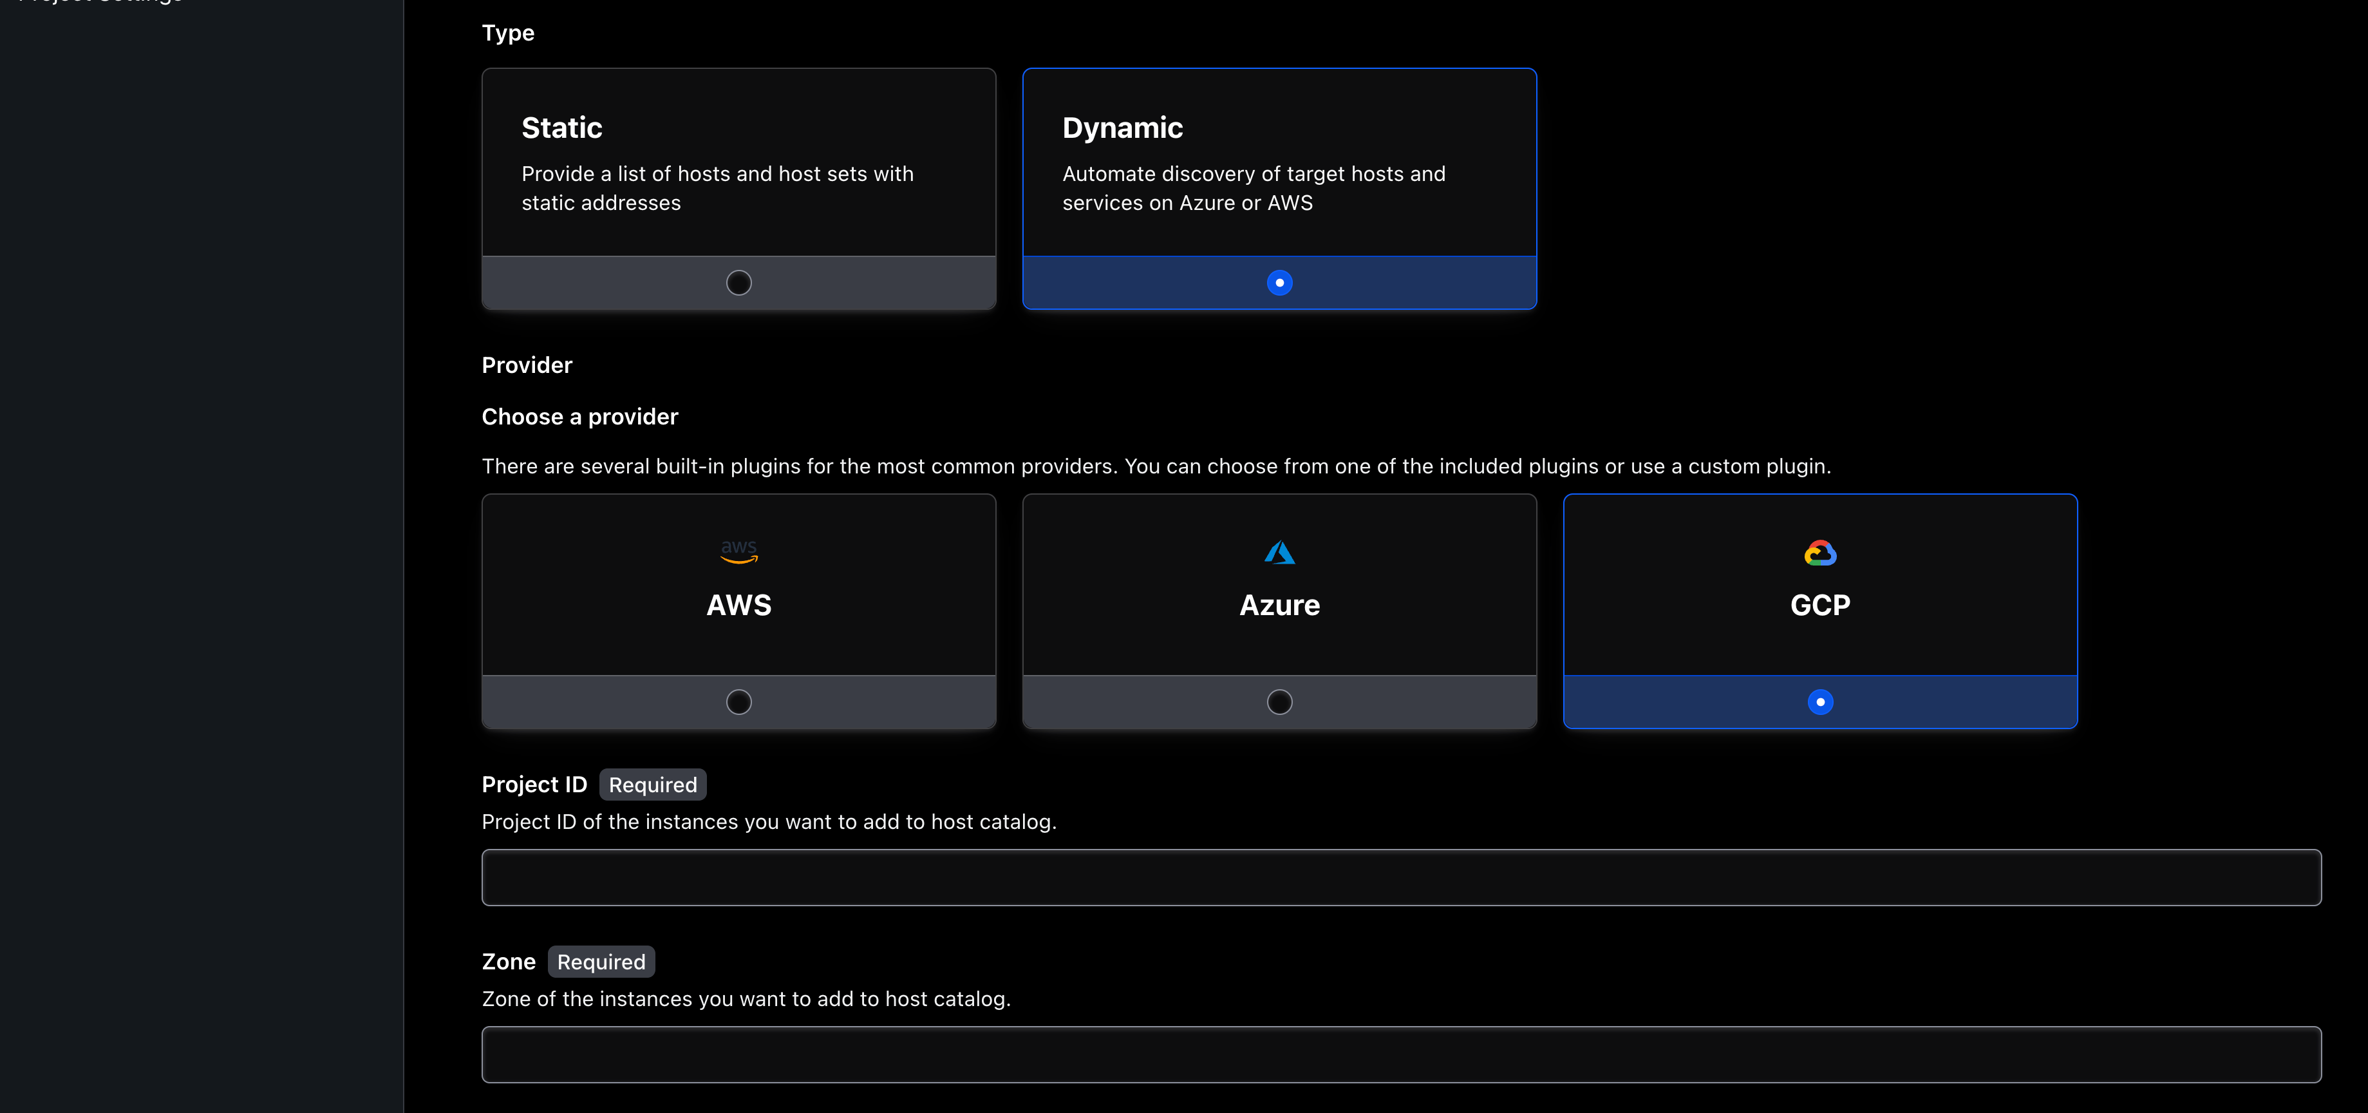Click the GCP cloud logo icon

(x=1820, y=551)
